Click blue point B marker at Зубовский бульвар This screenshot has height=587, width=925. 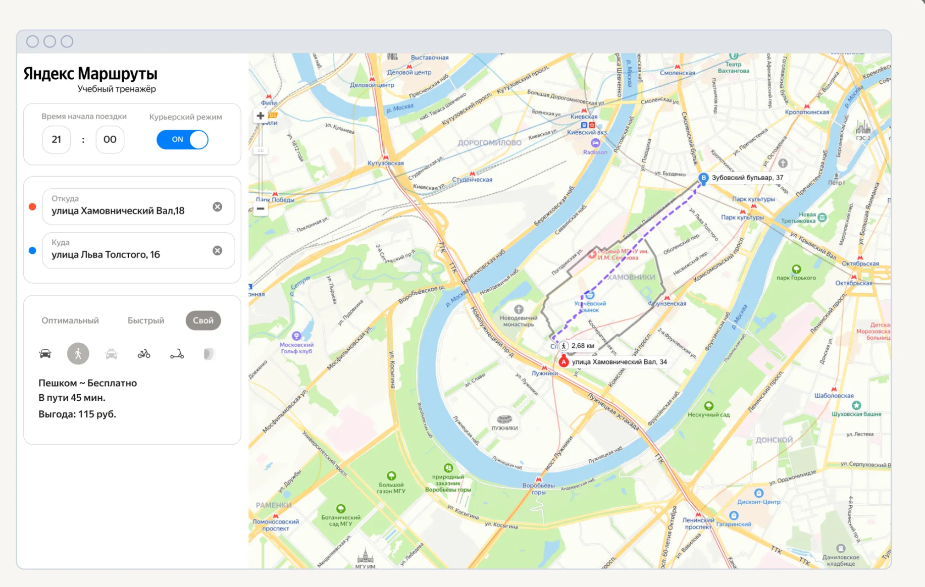pos(703,178)
